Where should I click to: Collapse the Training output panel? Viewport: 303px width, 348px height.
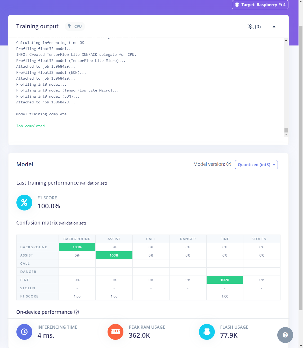click(x=274, y=26)
